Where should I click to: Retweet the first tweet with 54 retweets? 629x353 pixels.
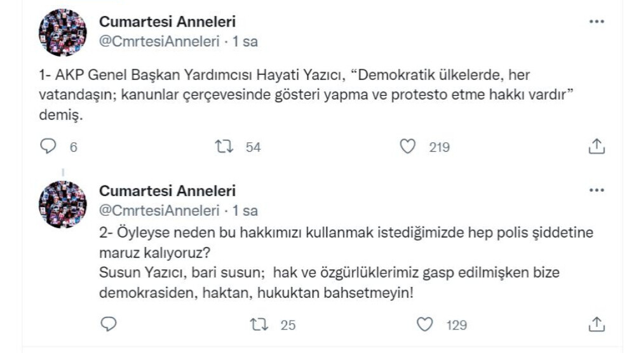(x=224, y=147)
